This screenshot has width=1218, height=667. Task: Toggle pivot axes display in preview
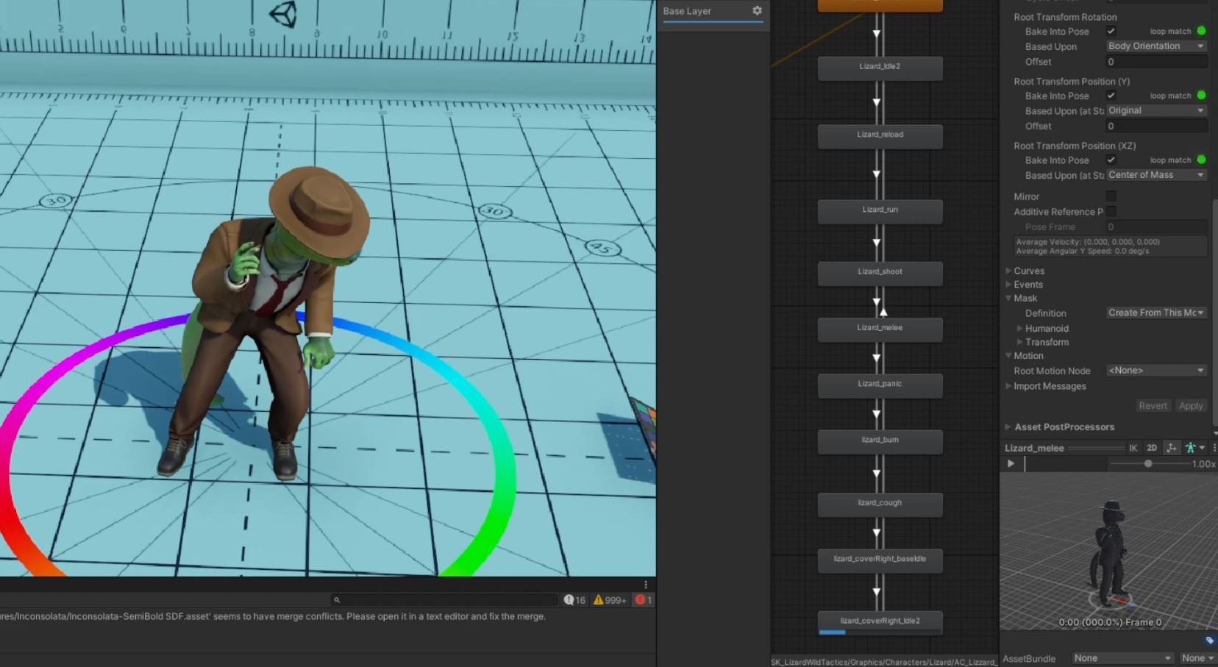1171,448
